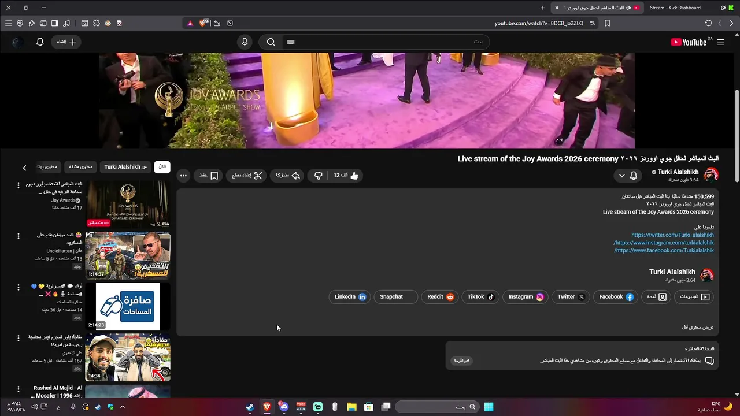Open the facebook.com/Turkialalshik link

click(664, 251)
